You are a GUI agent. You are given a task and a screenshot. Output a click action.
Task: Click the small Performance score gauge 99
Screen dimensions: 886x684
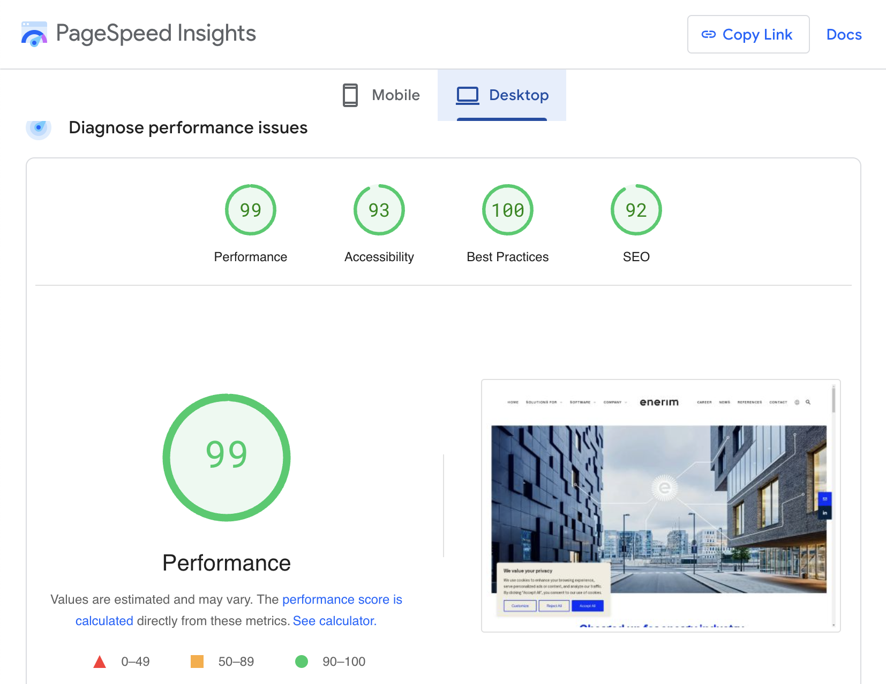click(250, 210)
